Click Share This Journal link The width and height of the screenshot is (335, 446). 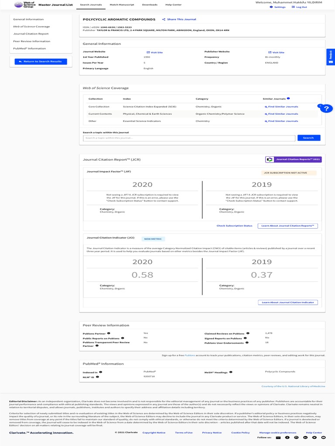[179, 19]
